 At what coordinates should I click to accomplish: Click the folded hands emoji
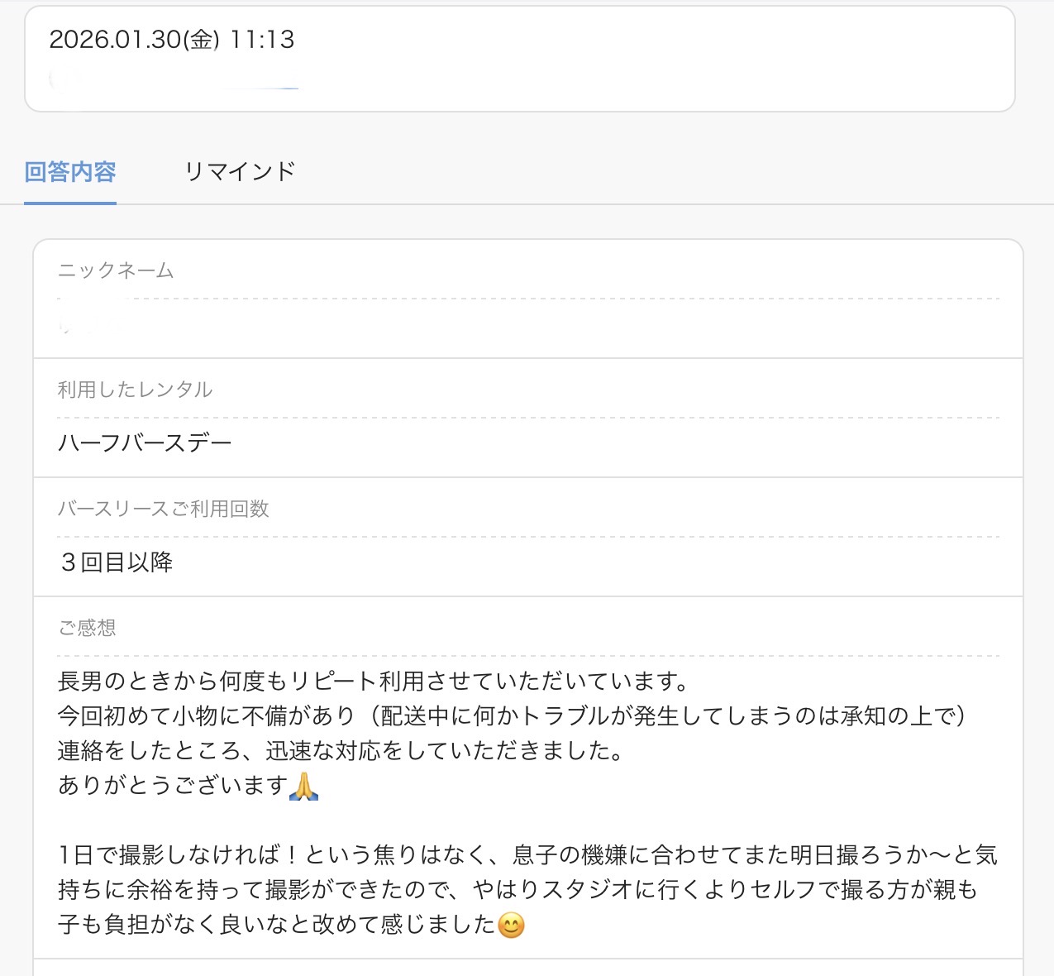click(304, 786)
